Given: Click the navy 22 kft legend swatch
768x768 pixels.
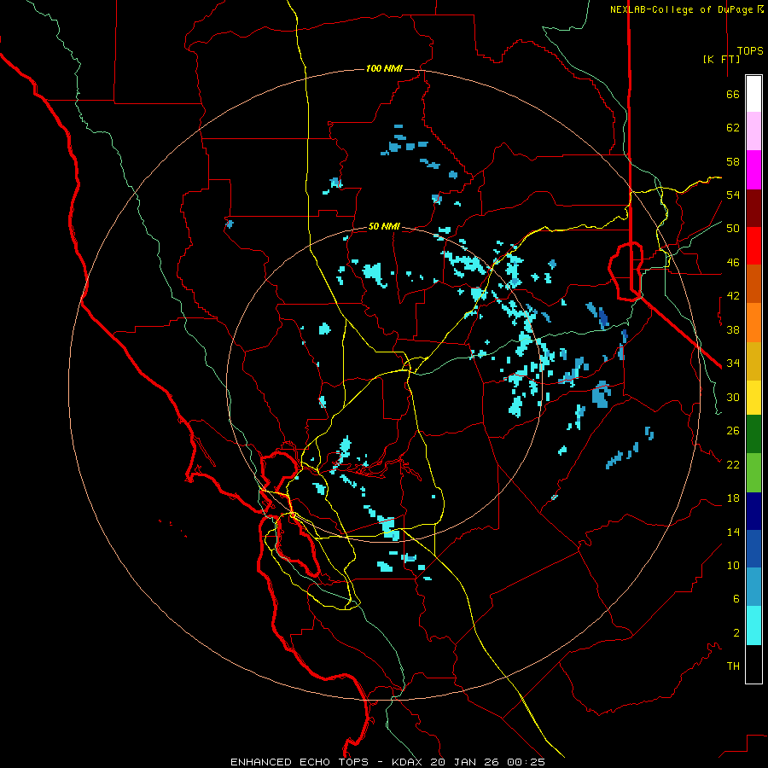Looking at the screenshot, I should point(753,511).
